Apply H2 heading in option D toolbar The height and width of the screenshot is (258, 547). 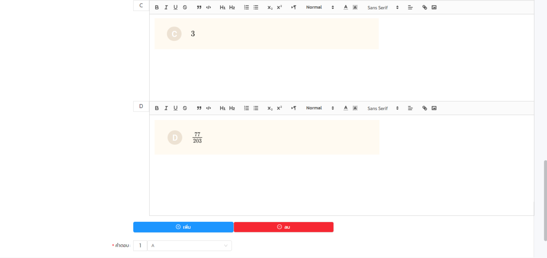pos(232,108)
